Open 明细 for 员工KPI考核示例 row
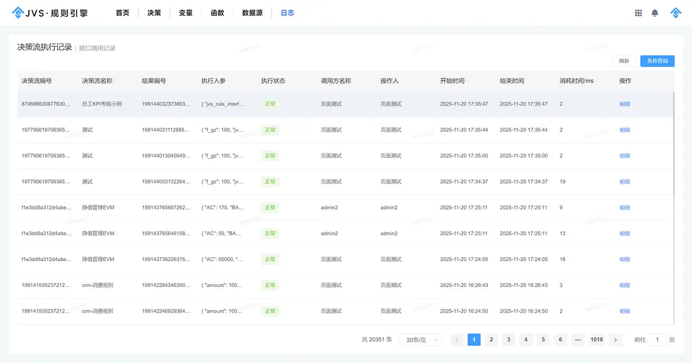 pyautogui.click(x=625, y=104)
